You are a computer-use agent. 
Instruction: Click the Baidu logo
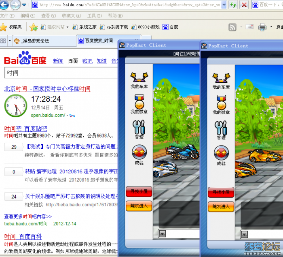pyautogui.click(x=25, y=58)
